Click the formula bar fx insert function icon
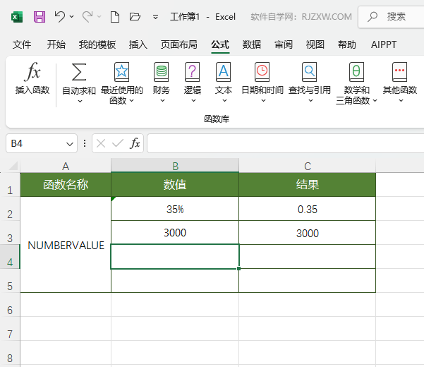Screen dimensions: 424x367 [135, 143]
